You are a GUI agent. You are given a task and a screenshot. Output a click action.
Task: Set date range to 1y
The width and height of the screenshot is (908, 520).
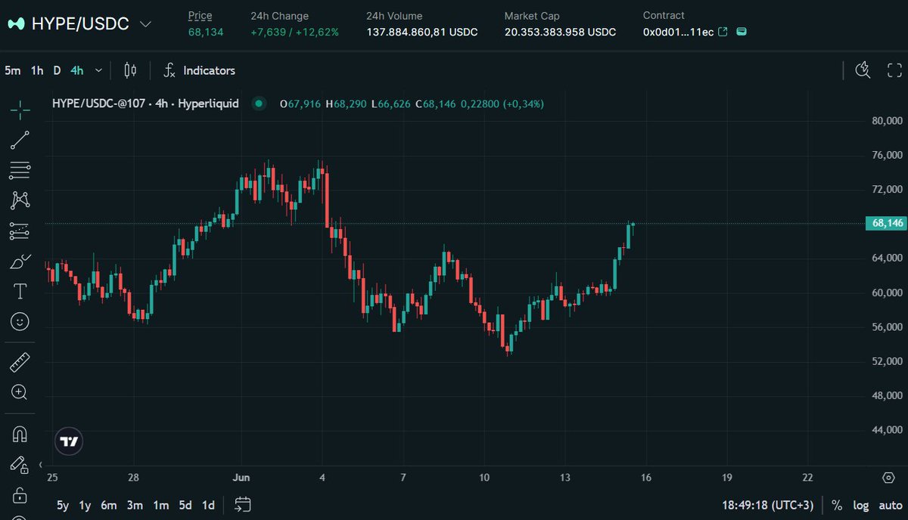pyautogui.click(x=85, y=505)
